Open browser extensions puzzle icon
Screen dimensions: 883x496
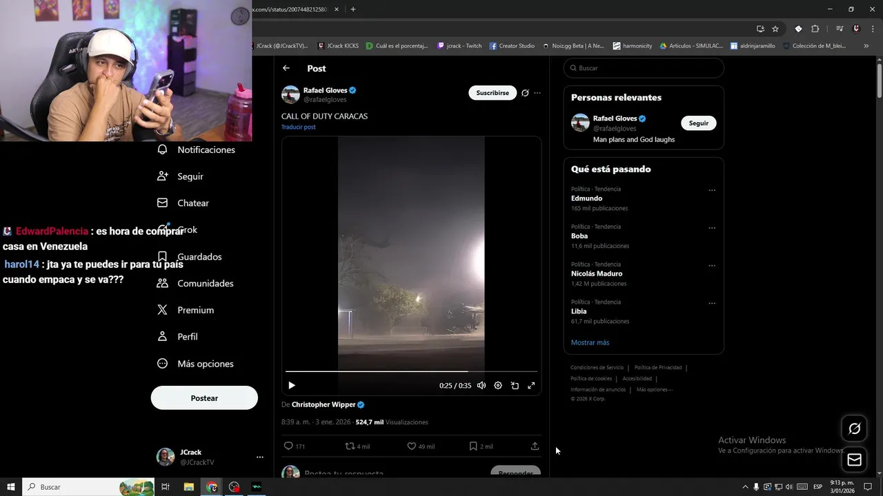pos(815,29)
